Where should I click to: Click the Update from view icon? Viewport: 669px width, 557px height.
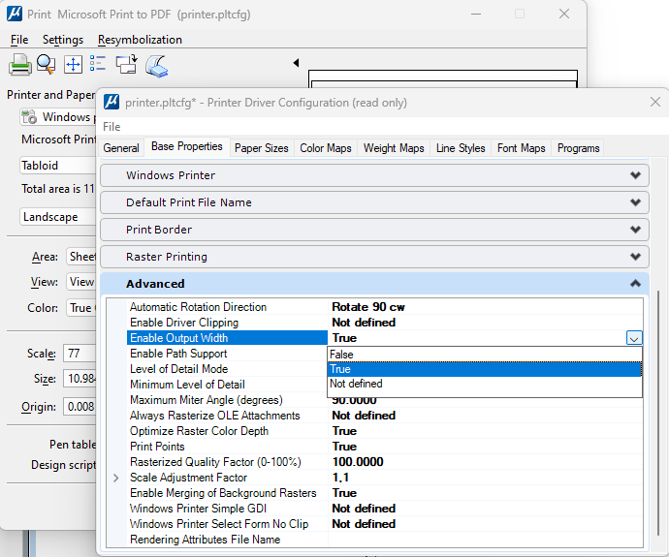coord(126,65)
